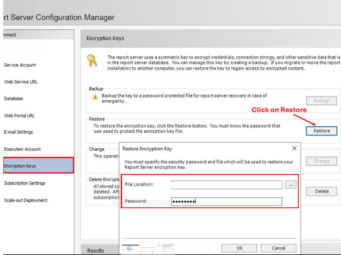This screenshot has width=341, height=255.
Task: Confirm restore with OK button
Action: coord(239,248)
